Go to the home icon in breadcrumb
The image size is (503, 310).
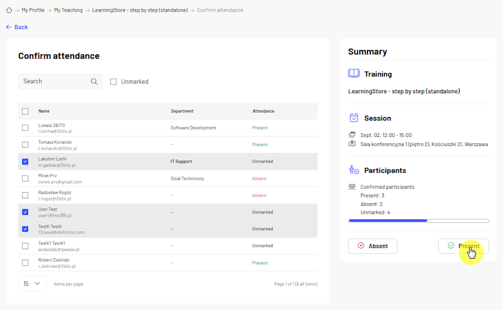point(9,10)
